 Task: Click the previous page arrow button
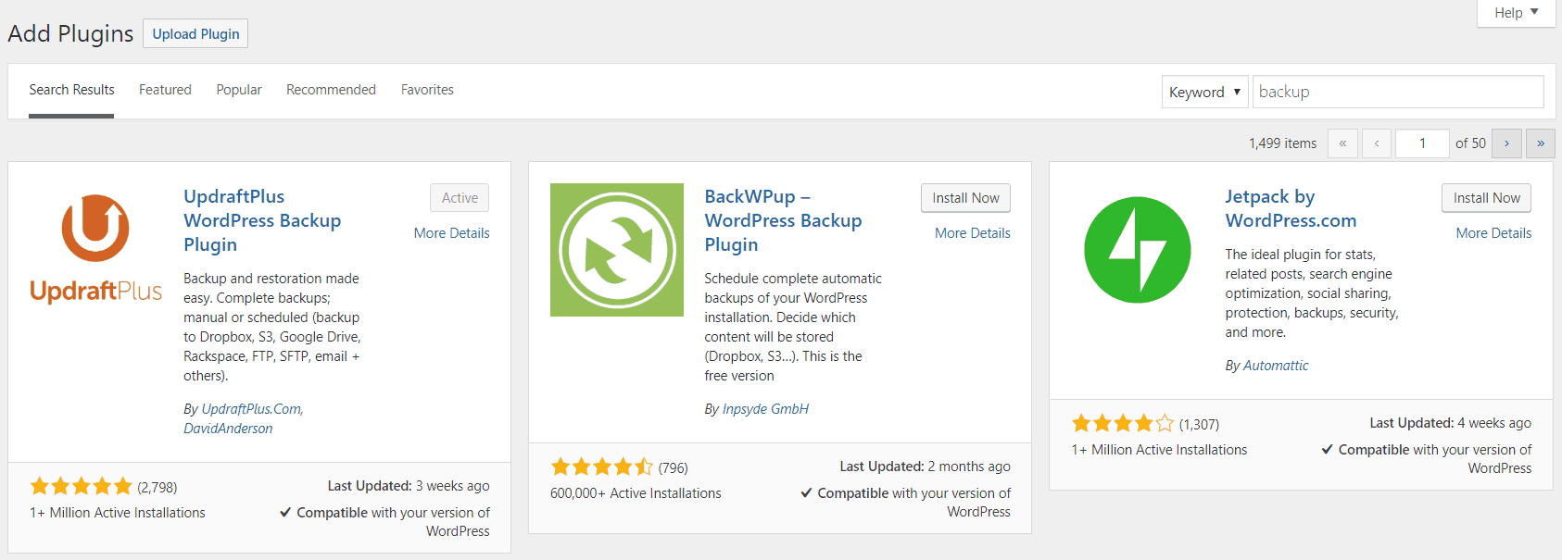pyautogui.click(x=1377, y=143)
